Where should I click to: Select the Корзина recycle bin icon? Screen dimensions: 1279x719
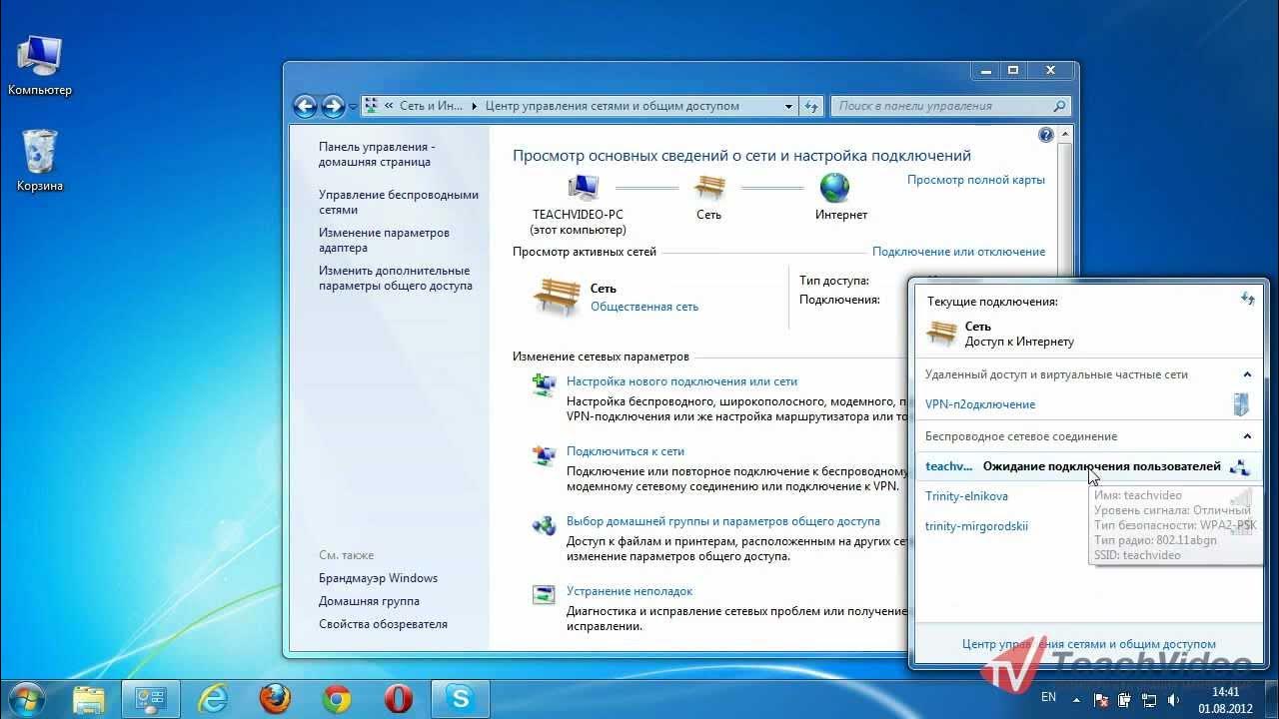[40, 160]
